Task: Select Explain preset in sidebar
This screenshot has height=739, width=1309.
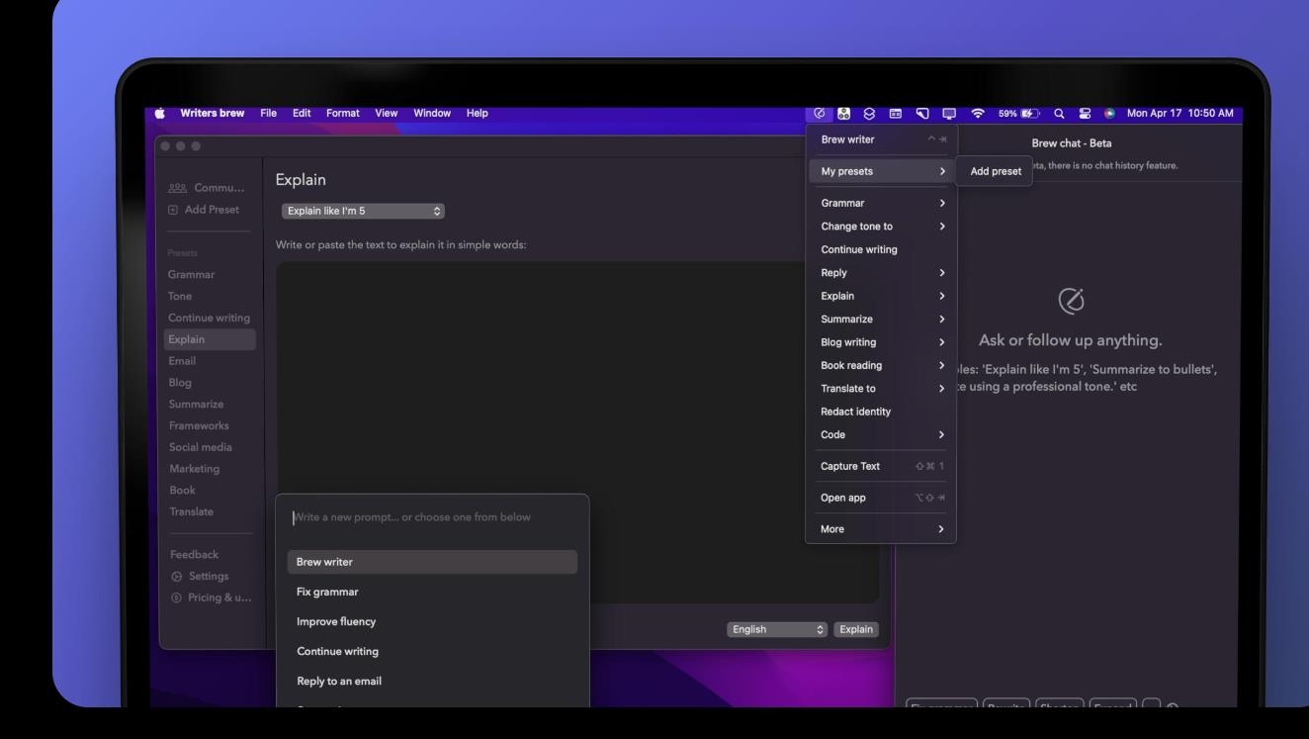Action: pyautogui.click(x=210, y=339)
